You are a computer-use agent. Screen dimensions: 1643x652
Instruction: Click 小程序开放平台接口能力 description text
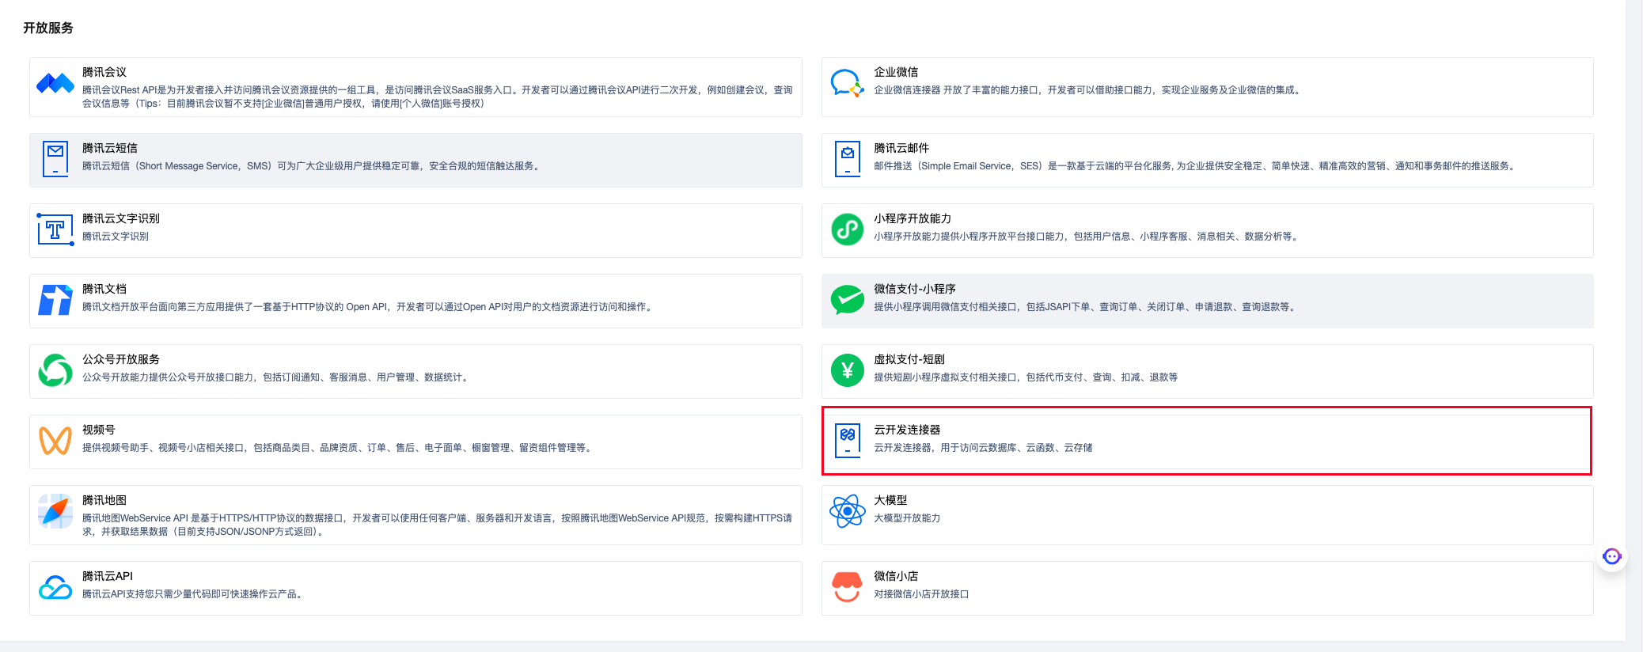(1087, 237)
